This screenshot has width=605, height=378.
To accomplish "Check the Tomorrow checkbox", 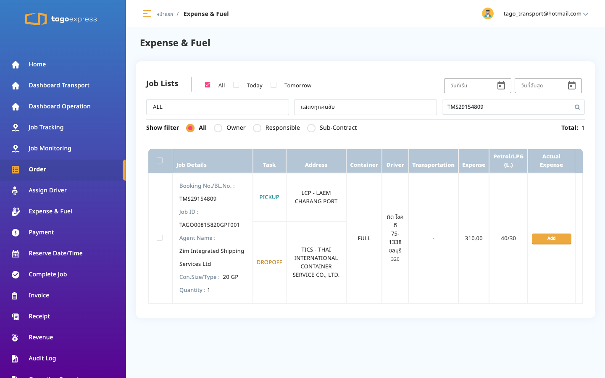I will (x=274, y=85).
